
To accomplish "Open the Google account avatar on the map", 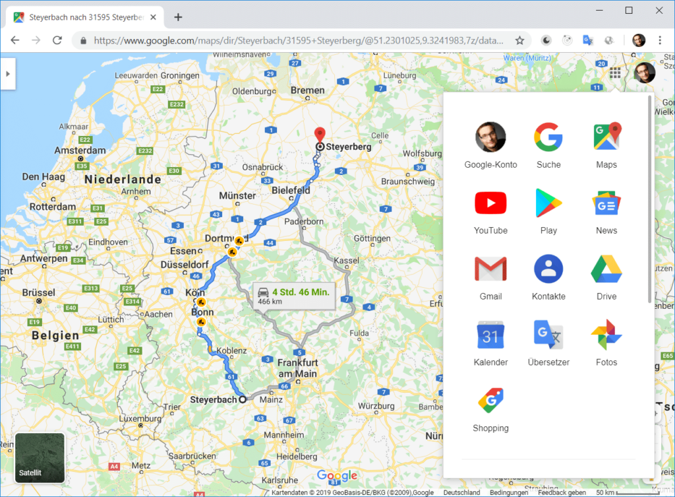I will coord(644,73).
